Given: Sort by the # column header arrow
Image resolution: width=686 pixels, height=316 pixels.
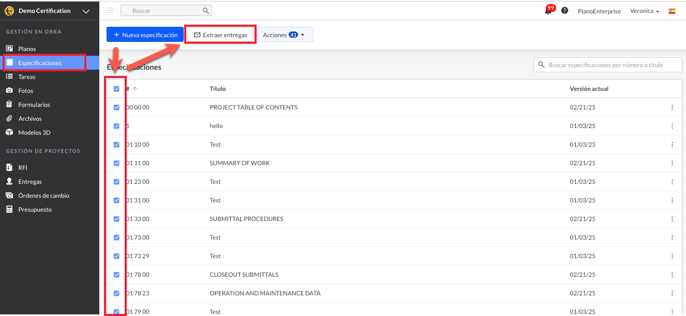Looking at the screenshot, I should 135,89.
